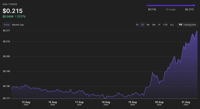This screenshot has height=109, width=200.
Task: Switch to the 1M time range
Action: 148,25
